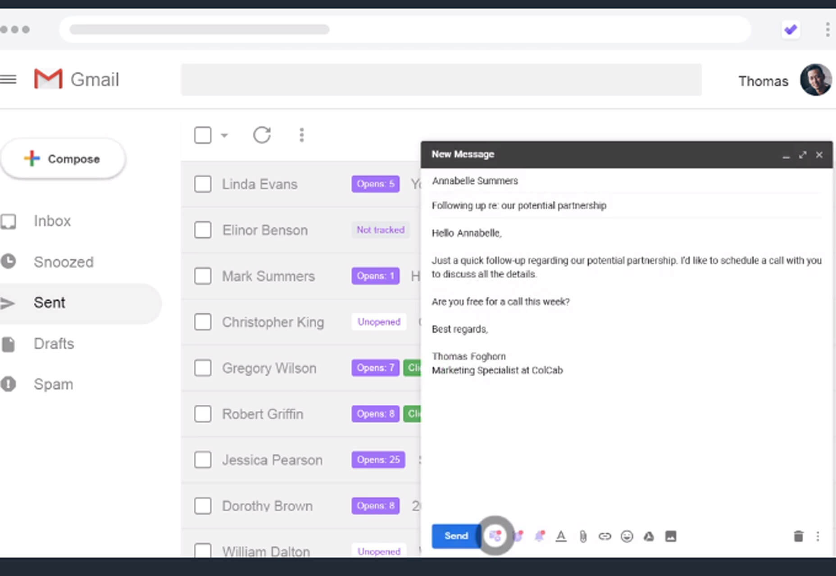836x576 pixels.
Task: Tick the select-all checkbox above the list
Action: (x=203, y=135)
